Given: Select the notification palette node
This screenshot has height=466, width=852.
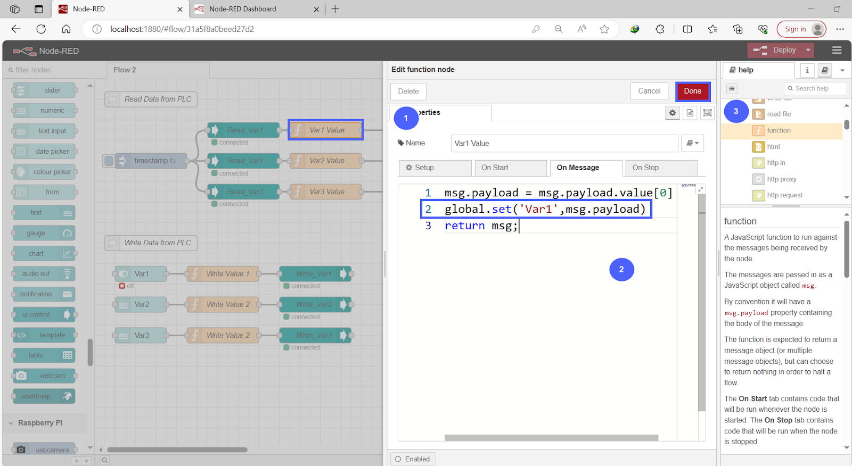Looking at the screenshot, I should 44,294.
